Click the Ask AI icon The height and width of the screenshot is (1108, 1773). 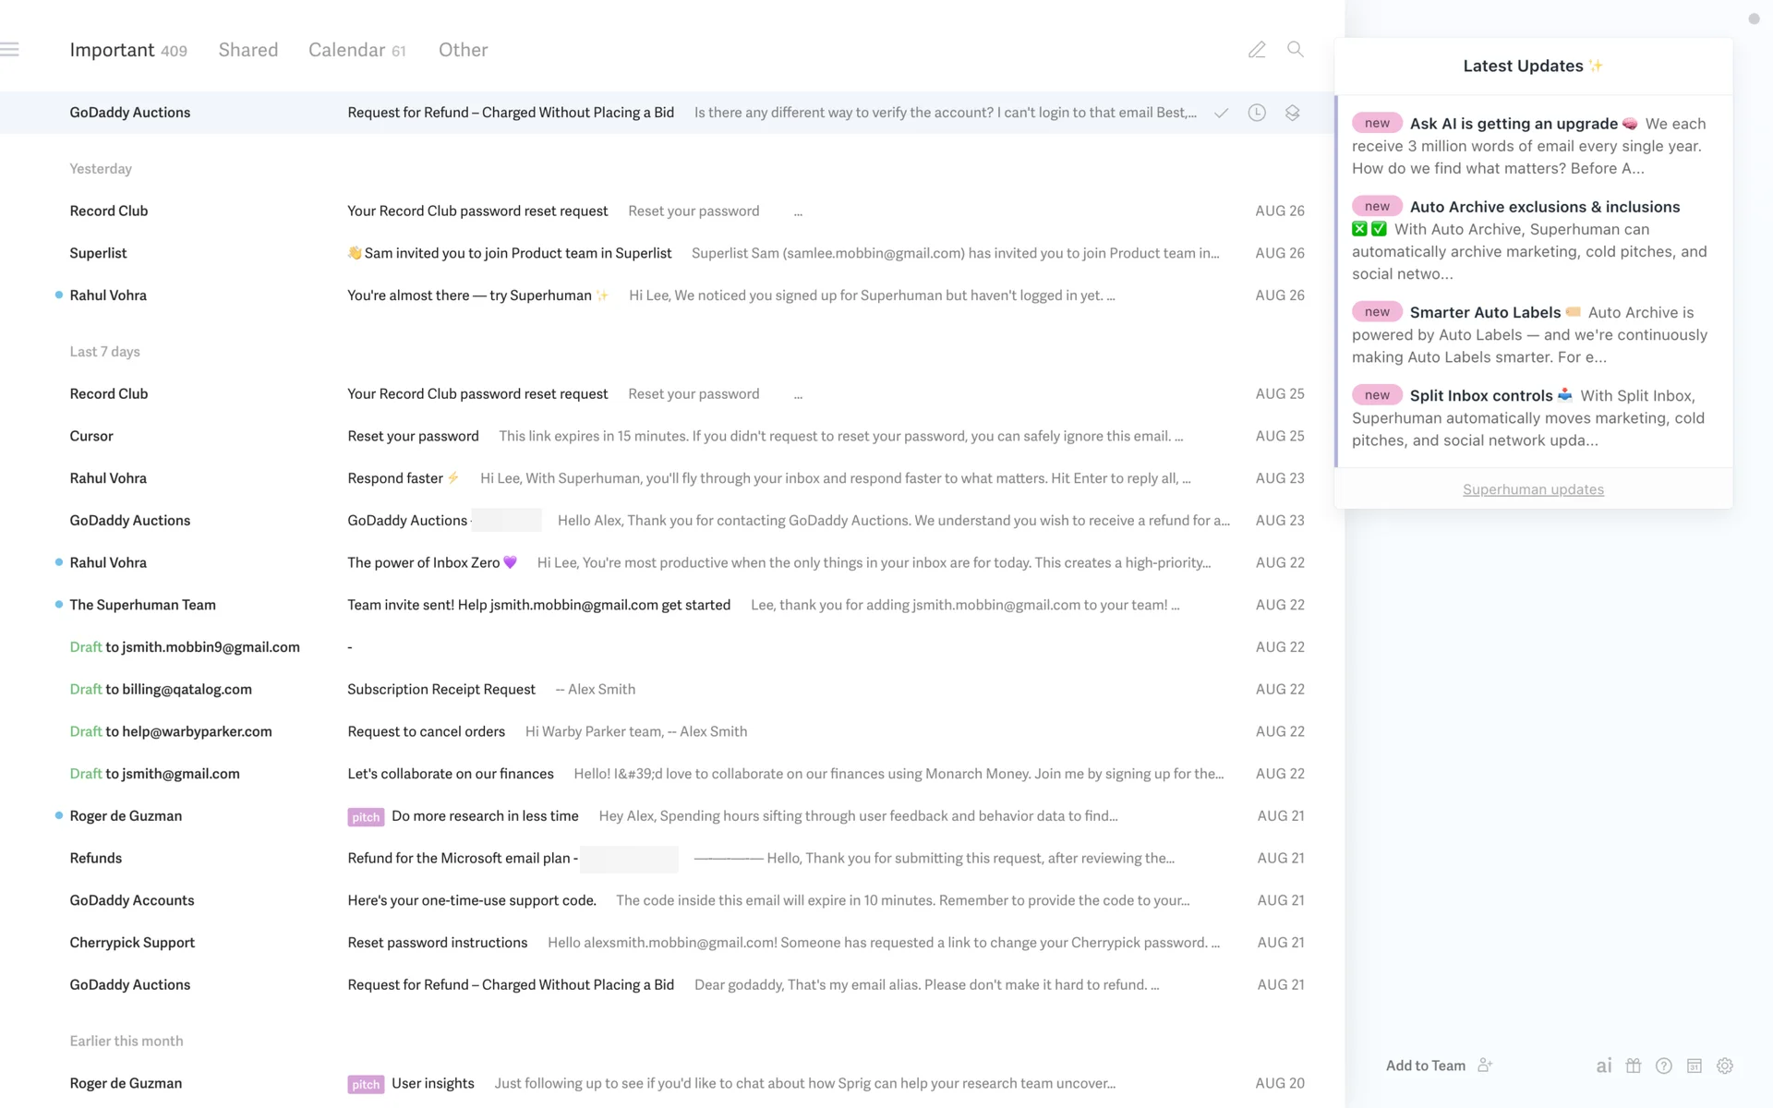1604,1066
